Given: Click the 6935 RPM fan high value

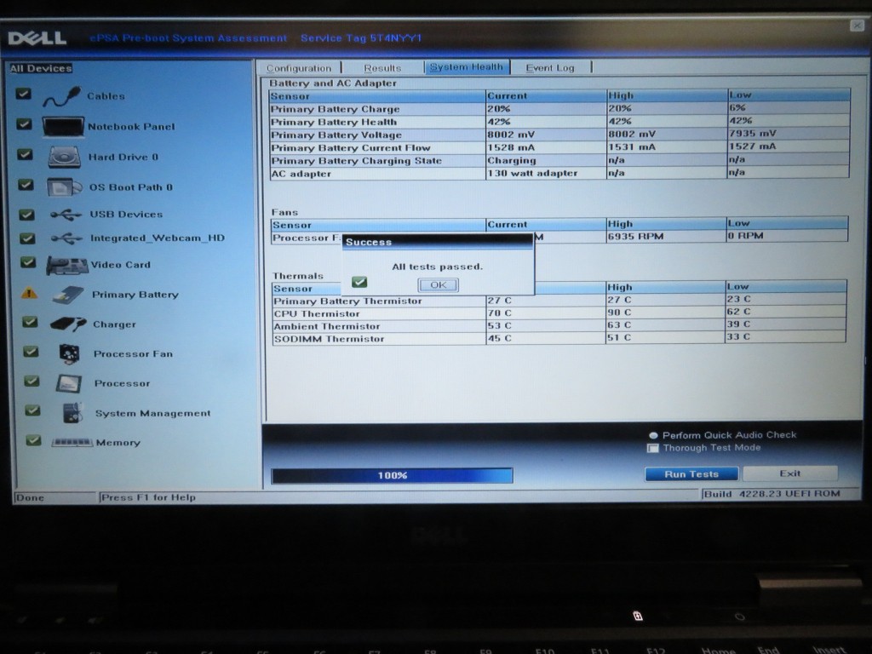Looking at the screenshot, I should [635, 237].
